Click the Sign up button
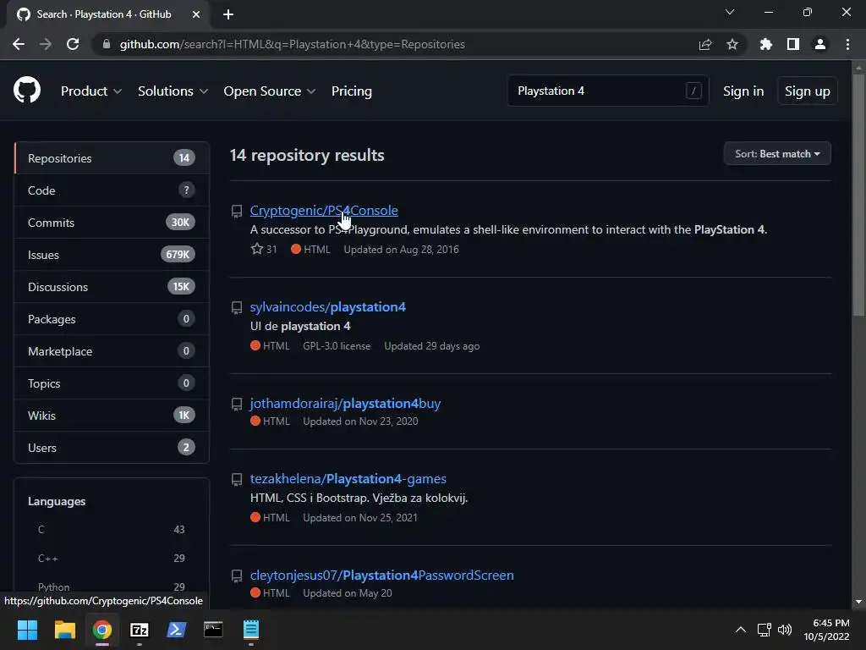The width and height of the screenshot is (866, 650). coord(807,91)
